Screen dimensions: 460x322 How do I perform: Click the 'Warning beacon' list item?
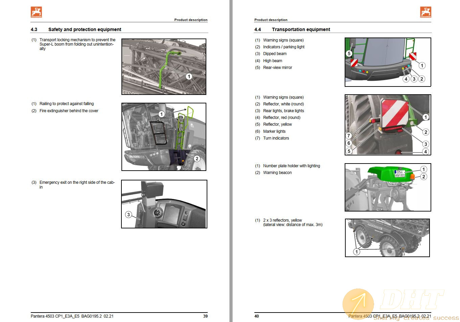(x=277, y=173)
